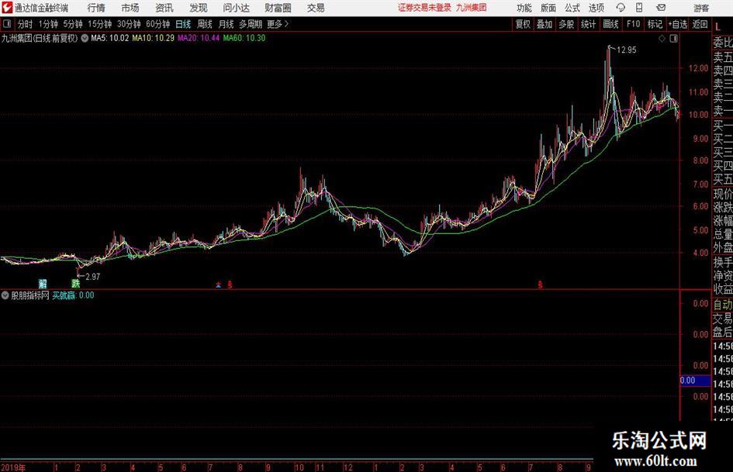The height and width of the screenshot is (472, 733).
Task: Click the 标记 mark toolbar button
Action: (655, 24)
